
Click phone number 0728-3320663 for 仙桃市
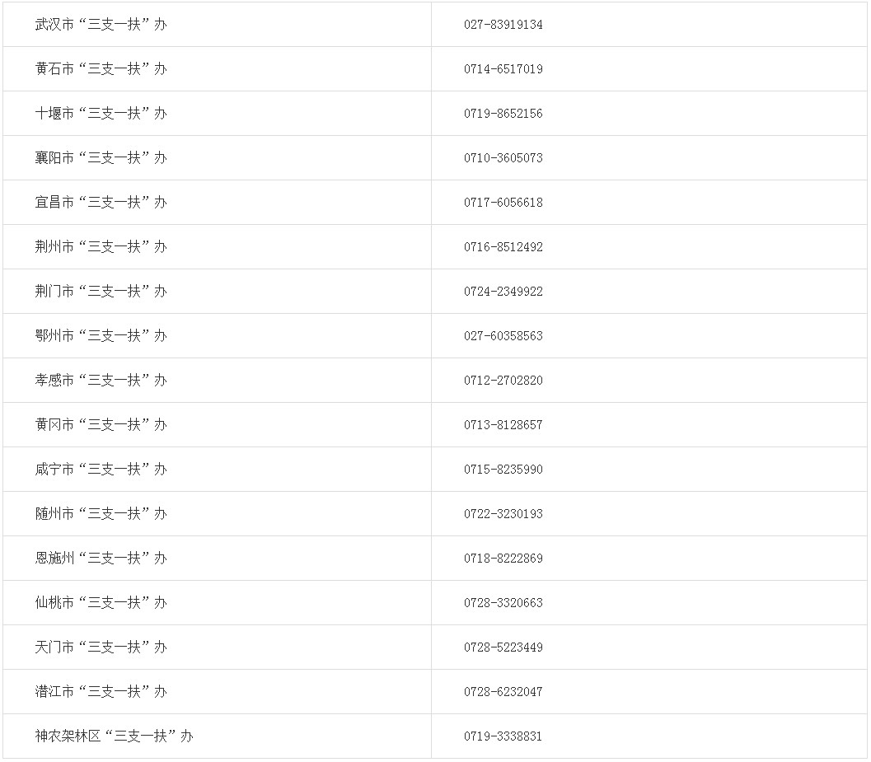tap(503, 603)
